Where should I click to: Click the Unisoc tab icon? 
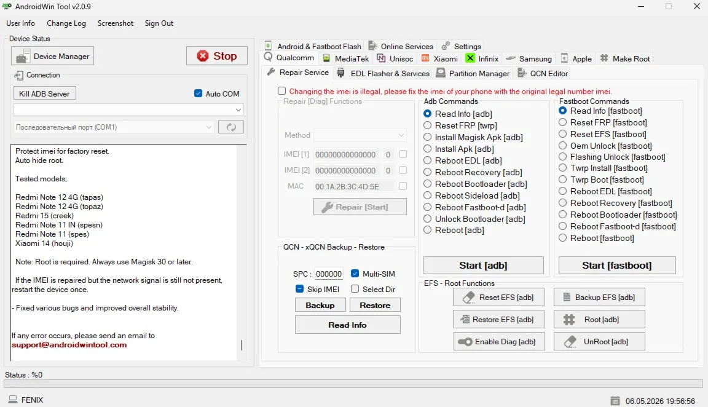381,58
